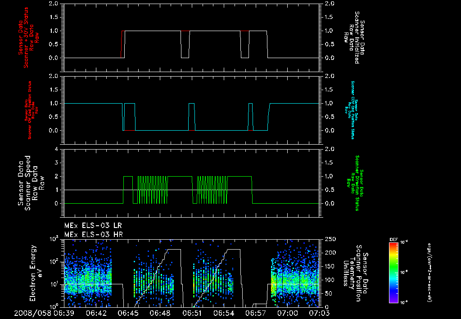Click the 'Electron Energy eV' axis title
The height and width of the screenshot is (319, 461).
(x=37, y=273)
